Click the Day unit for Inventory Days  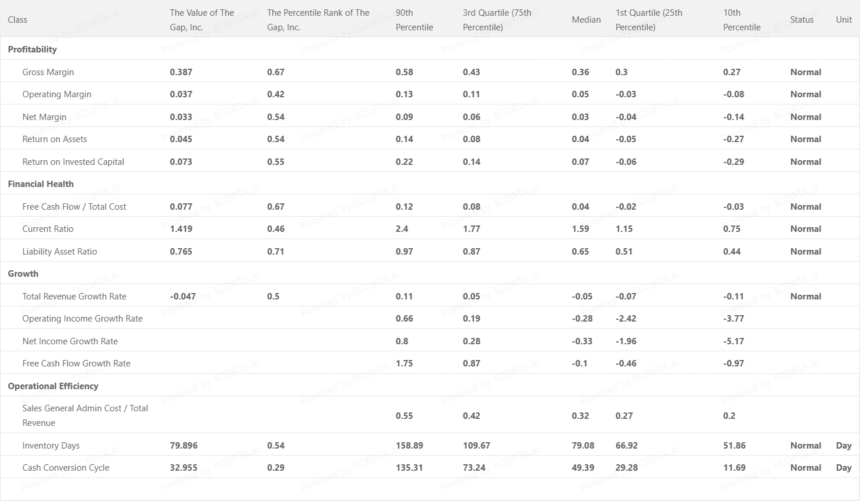[x=844, y=446]
